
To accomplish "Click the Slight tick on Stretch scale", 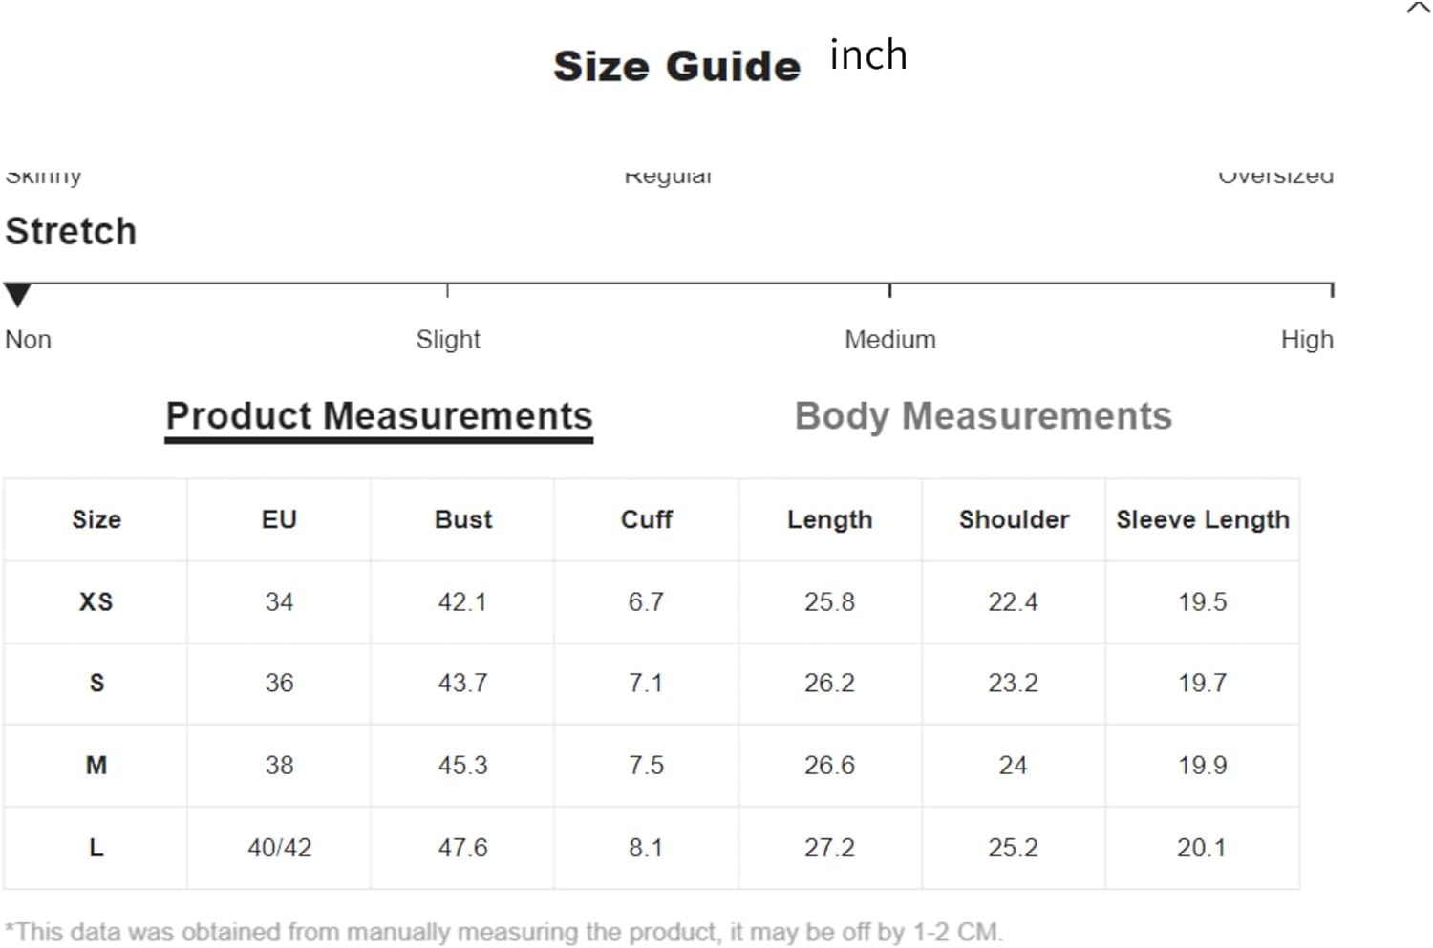I will point(447,290).
